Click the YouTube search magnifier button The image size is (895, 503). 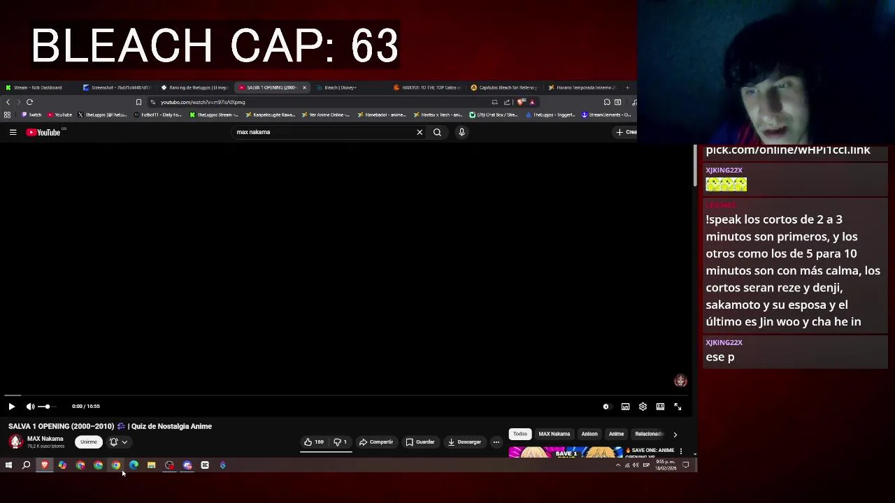pos(437,132)
